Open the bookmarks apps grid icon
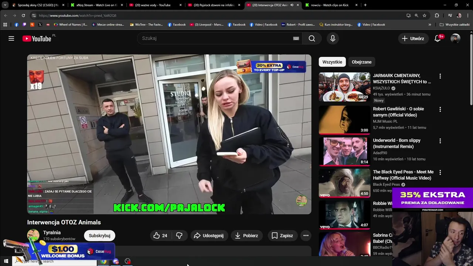Image resolution: width=473 pixels, height=266 pixels. (5, 25)
